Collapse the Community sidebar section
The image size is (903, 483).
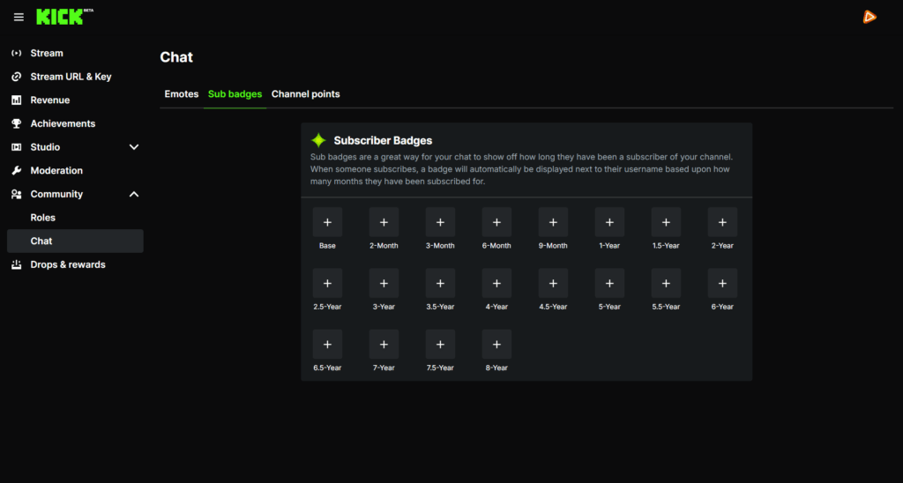tap(134, 194)
